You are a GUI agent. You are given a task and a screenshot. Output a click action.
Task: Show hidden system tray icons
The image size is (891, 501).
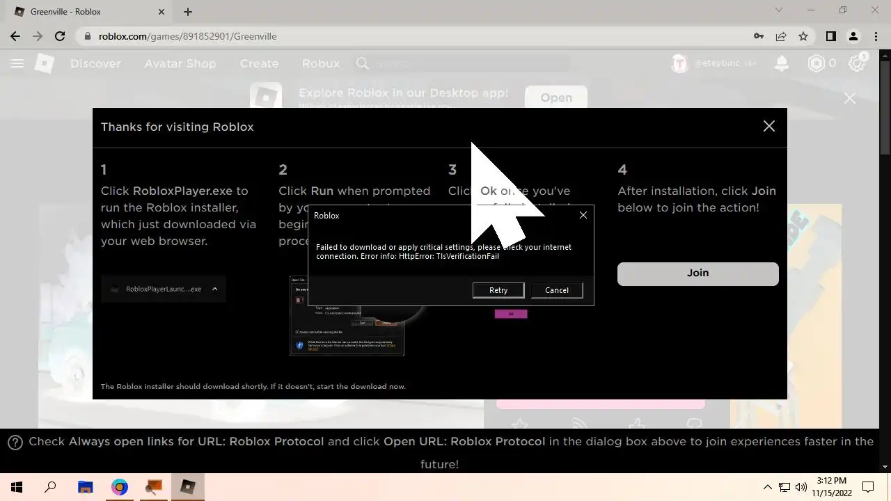(x=767, y=487)
